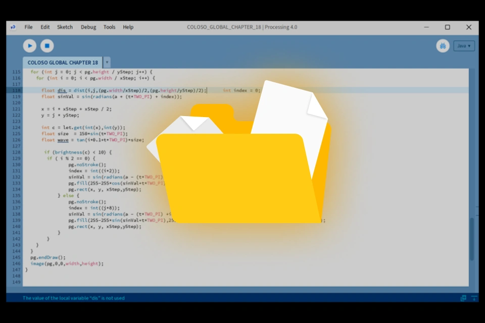Click the status bar collapse console icon
The height and width of the screenshot is (323, 485).
[474, 298]
